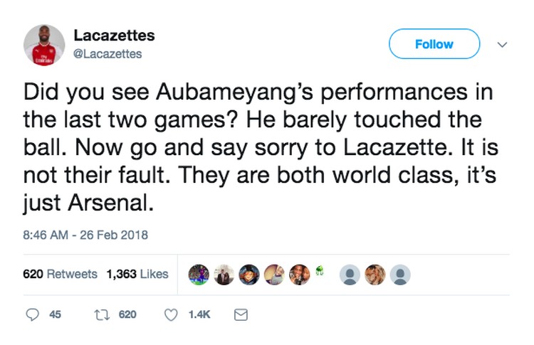This screenshot has height=345, width=534.
Task: Open the third liker avatar in the row
Action: [248, 275]
